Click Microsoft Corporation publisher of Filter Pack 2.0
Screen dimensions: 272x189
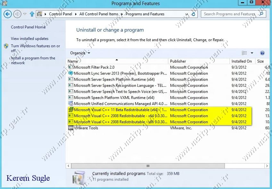click(189, 67)
